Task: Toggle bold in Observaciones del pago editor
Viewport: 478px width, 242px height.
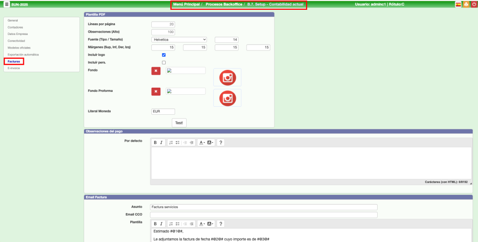Action: click(x=156, y=143)
